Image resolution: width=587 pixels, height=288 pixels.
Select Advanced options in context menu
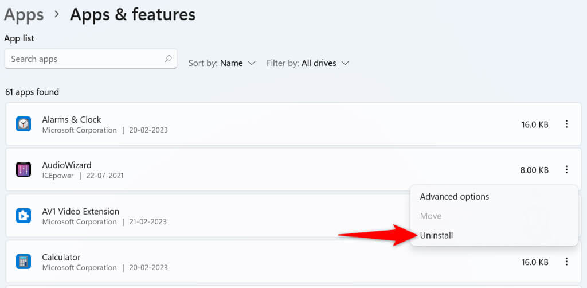tap(455, 196)
